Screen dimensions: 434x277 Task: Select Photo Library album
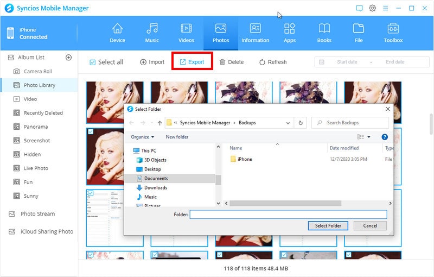tap(39, 85)
